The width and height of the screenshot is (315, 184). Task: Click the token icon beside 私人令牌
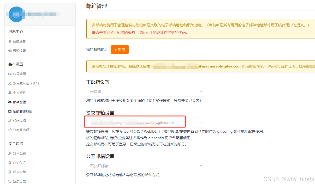coord(10,172)
